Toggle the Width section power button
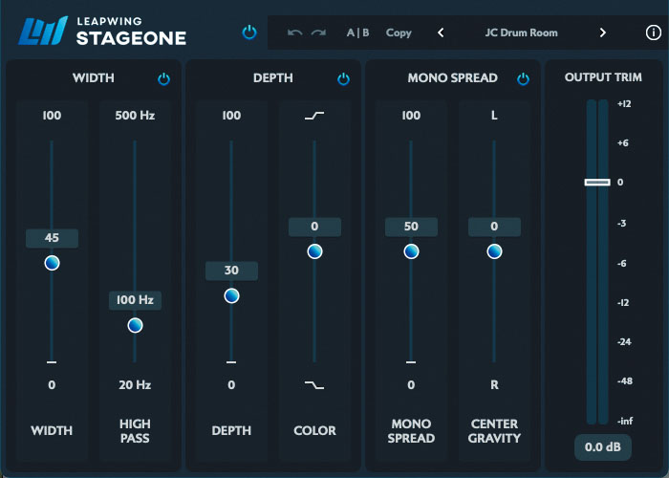 (x=163, y=79)
